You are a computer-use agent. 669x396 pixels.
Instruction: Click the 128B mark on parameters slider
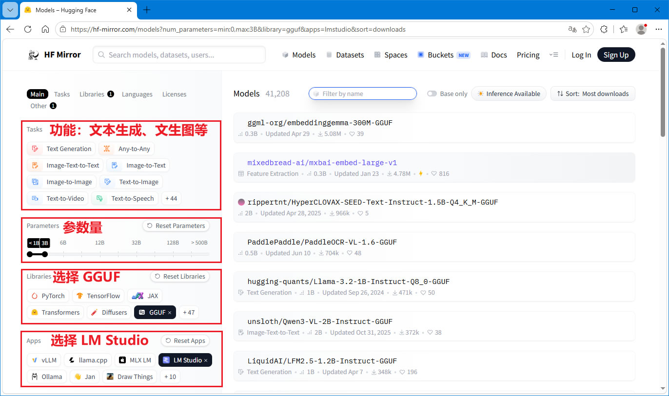[173, 243]
